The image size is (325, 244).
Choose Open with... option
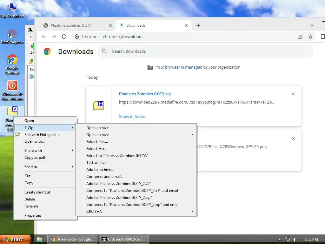pyautogui.click(x=45, y=141)
